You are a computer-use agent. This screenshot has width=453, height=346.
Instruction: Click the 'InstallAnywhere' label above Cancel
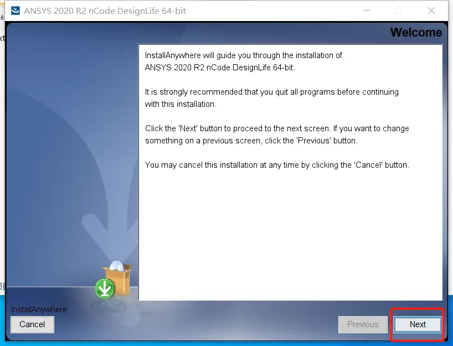click(39, 309)
